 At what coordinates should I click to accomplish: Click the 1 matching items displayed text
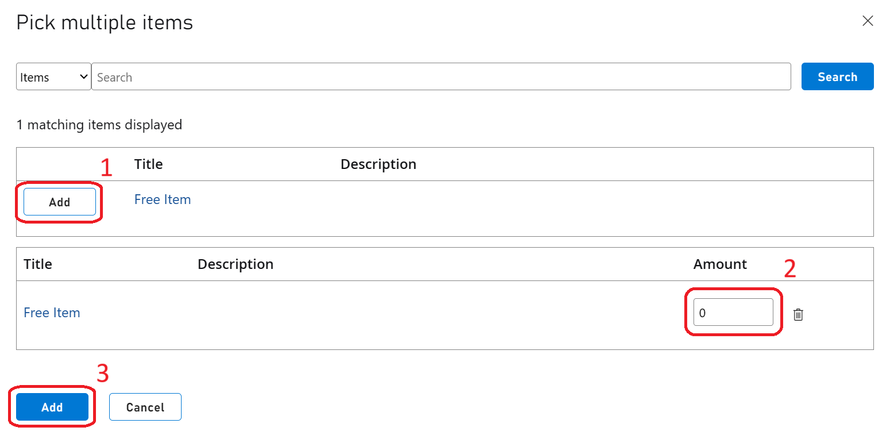point(99,125)
